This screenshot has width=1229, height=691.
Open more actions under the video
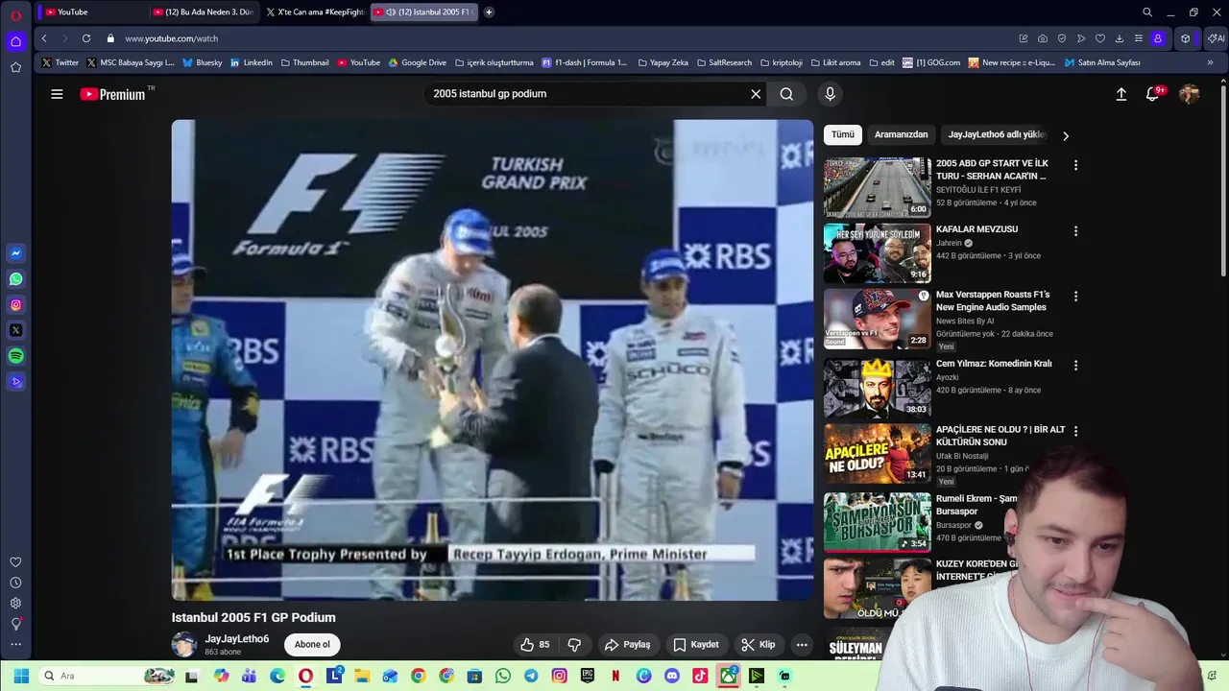pyautogui.click(x=802, y=645)
